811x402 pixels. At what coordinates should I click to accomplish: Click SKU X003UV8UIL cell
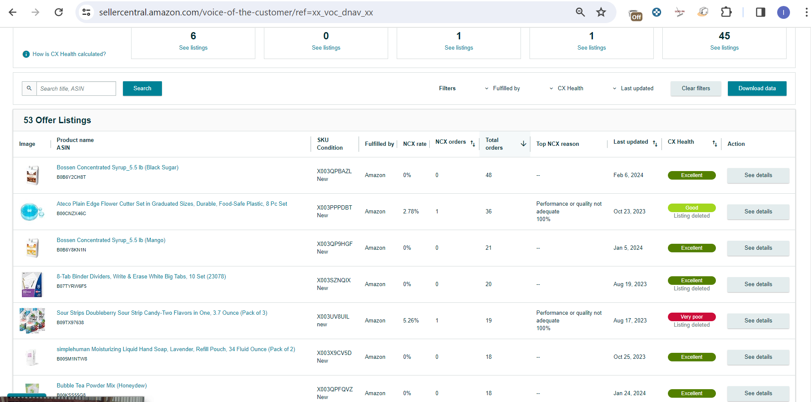[x=333, y=317]
